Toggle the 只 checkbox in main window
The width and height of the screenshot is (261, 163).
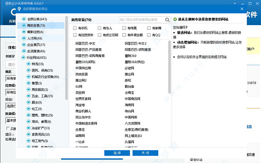(8, 128)
